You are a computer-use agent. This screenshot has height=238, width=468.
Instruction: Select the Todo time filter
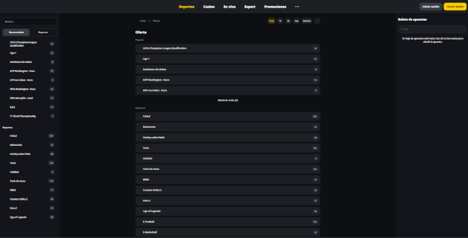(x=271, y=21)
